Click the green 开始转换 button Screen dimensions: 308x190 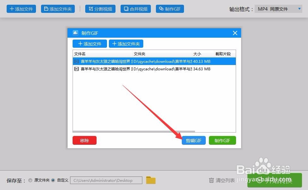point(275,180)
